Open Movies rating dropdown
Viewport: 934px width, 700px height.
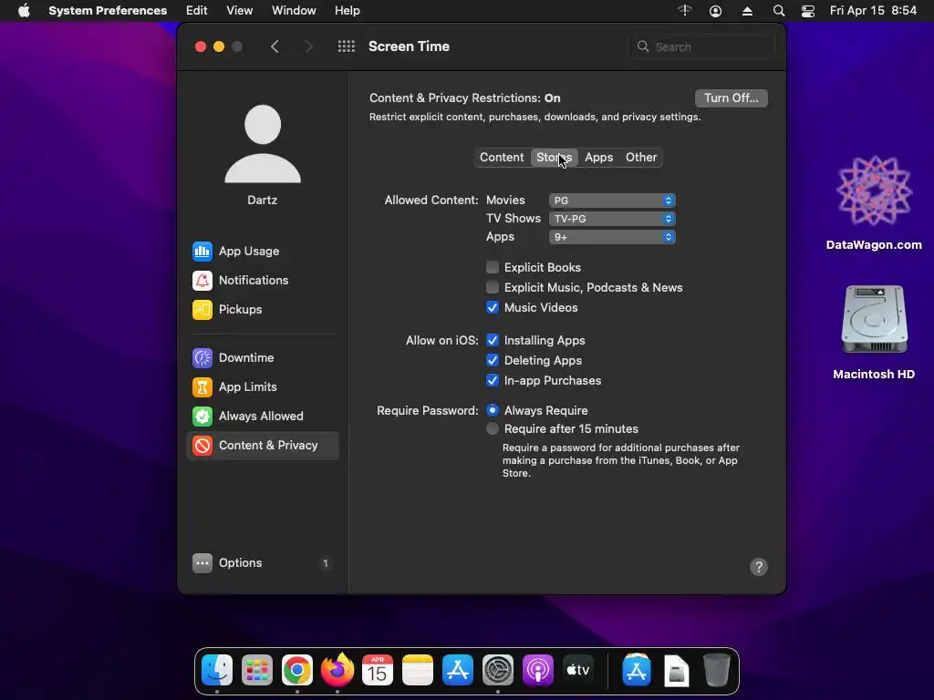(612, 201)
